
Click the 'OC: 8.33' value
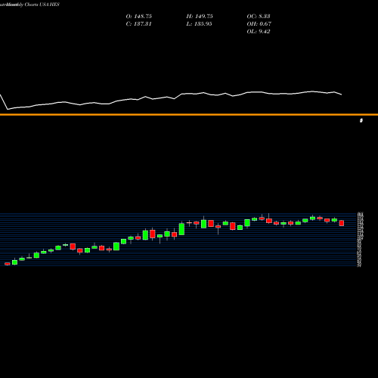[259, 17]
